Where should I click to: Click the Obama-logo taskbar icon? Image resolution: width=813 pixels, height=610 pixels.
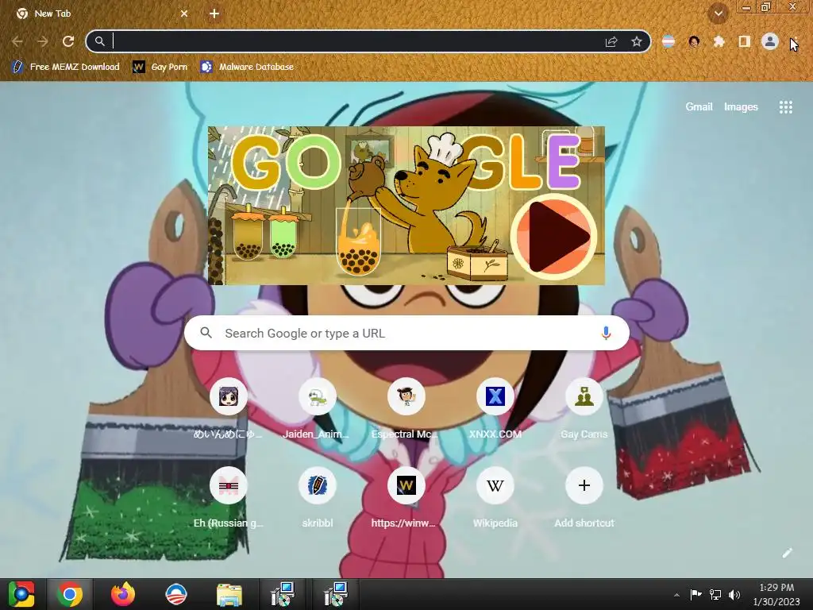[175, 594]
